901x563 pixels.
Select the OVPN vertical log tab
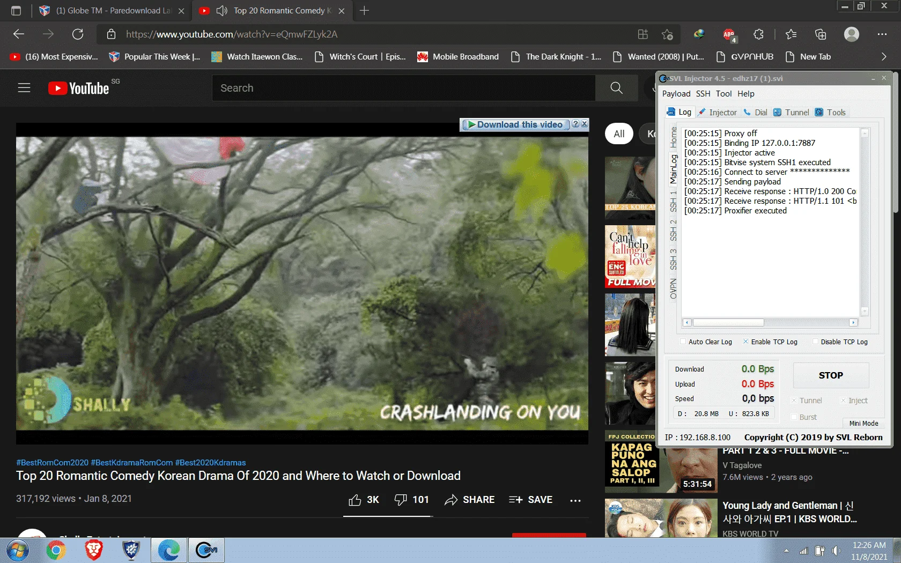point(673,289)
